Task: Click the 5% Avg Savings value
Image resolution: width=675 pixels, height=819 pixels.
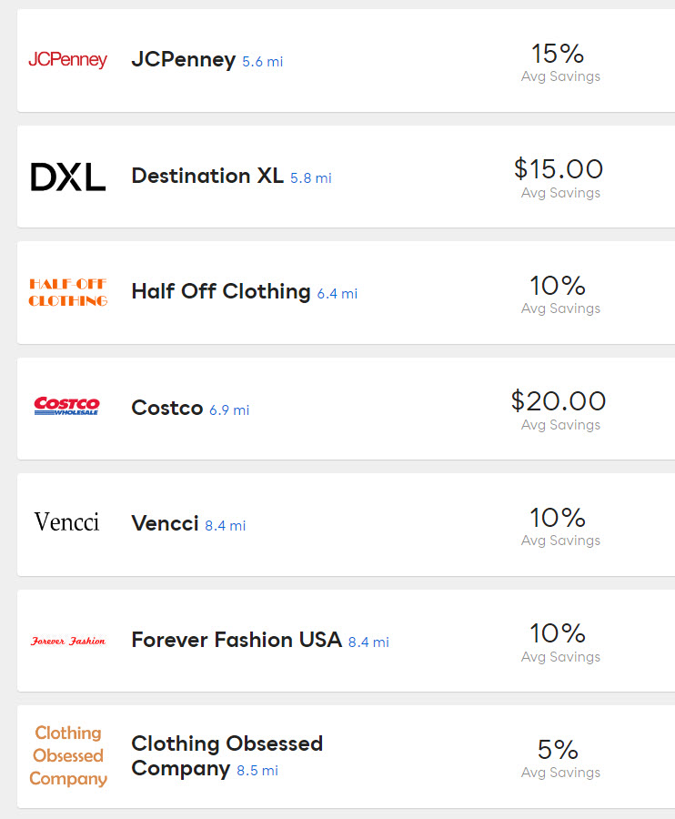Action: [559, 750]
